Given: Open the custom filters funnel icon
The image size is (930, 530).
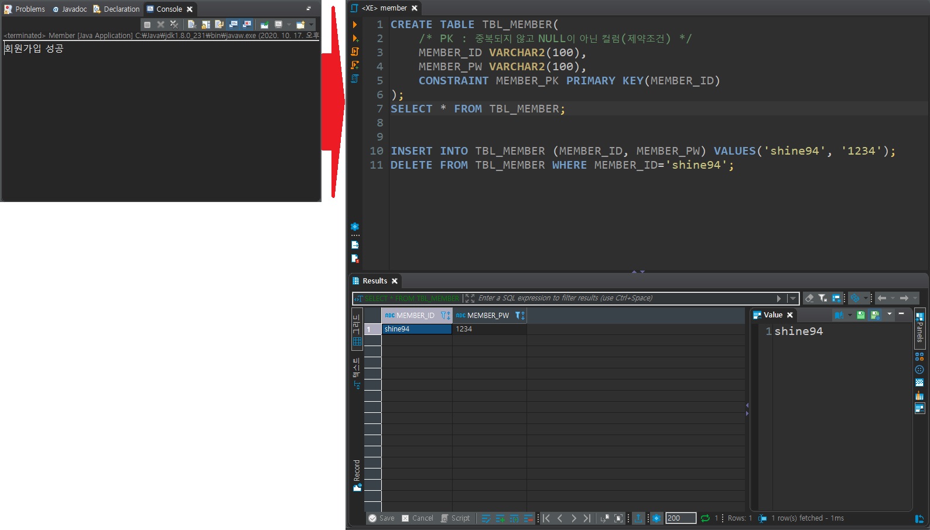Looking at the screenshot, I should click(x=823, y=298).
